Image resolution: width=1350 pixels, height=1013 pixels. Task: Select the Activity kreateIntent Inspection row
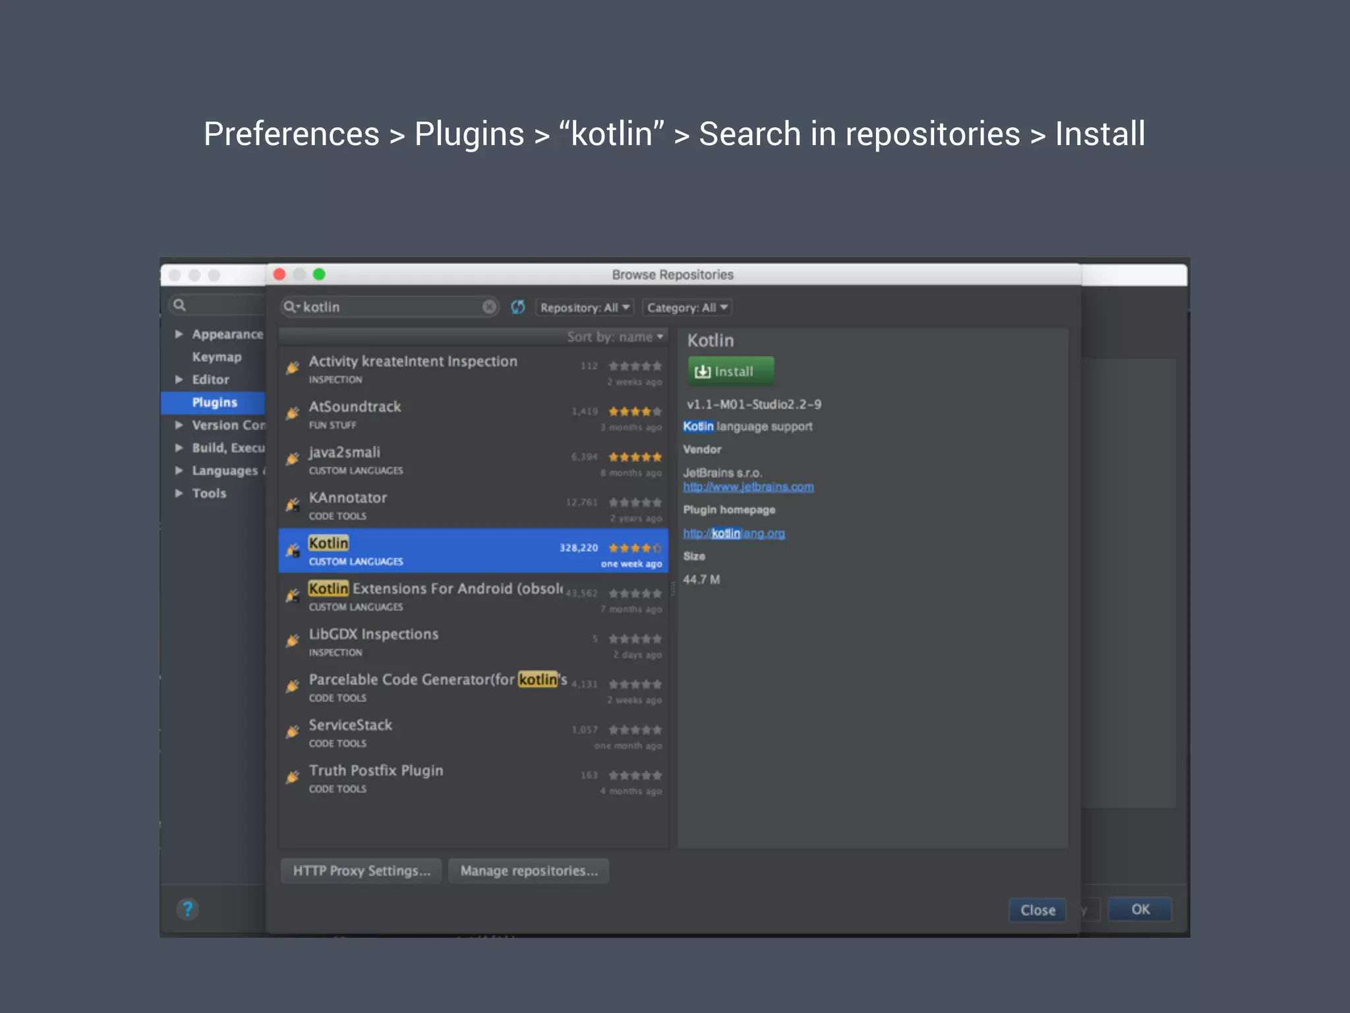click(x=473, y=369)
